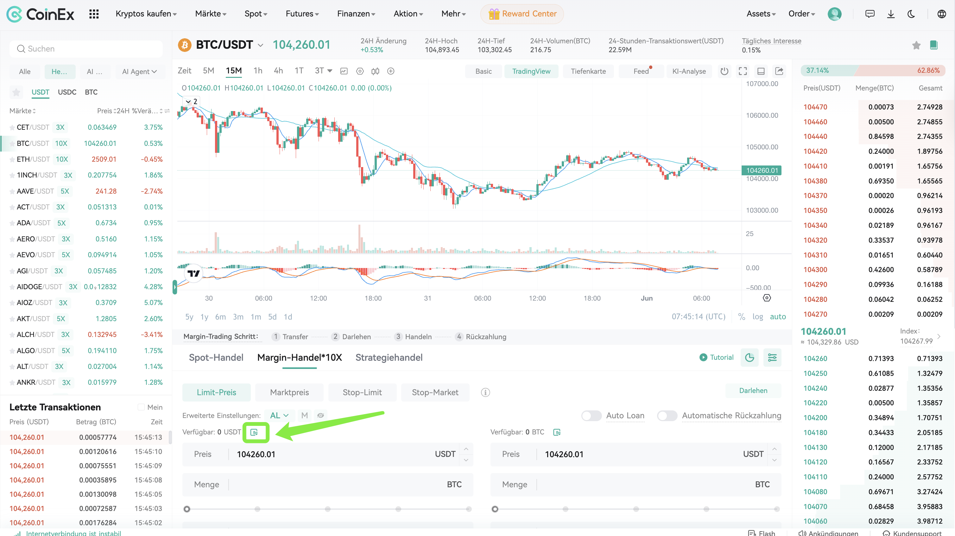Open the green guide book icon
This screenshot has width=955, height=536.
click(x=933, y=45)
